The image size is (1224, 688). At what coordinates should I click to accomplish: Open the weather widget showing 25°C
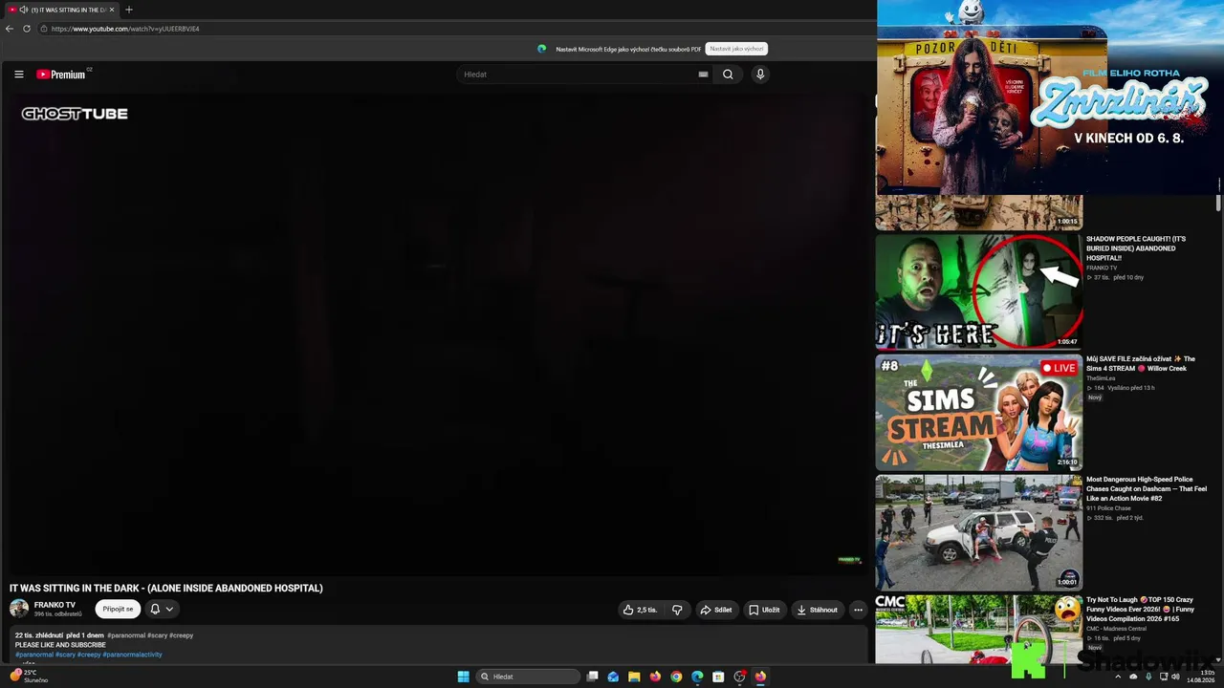click(29, 676)
